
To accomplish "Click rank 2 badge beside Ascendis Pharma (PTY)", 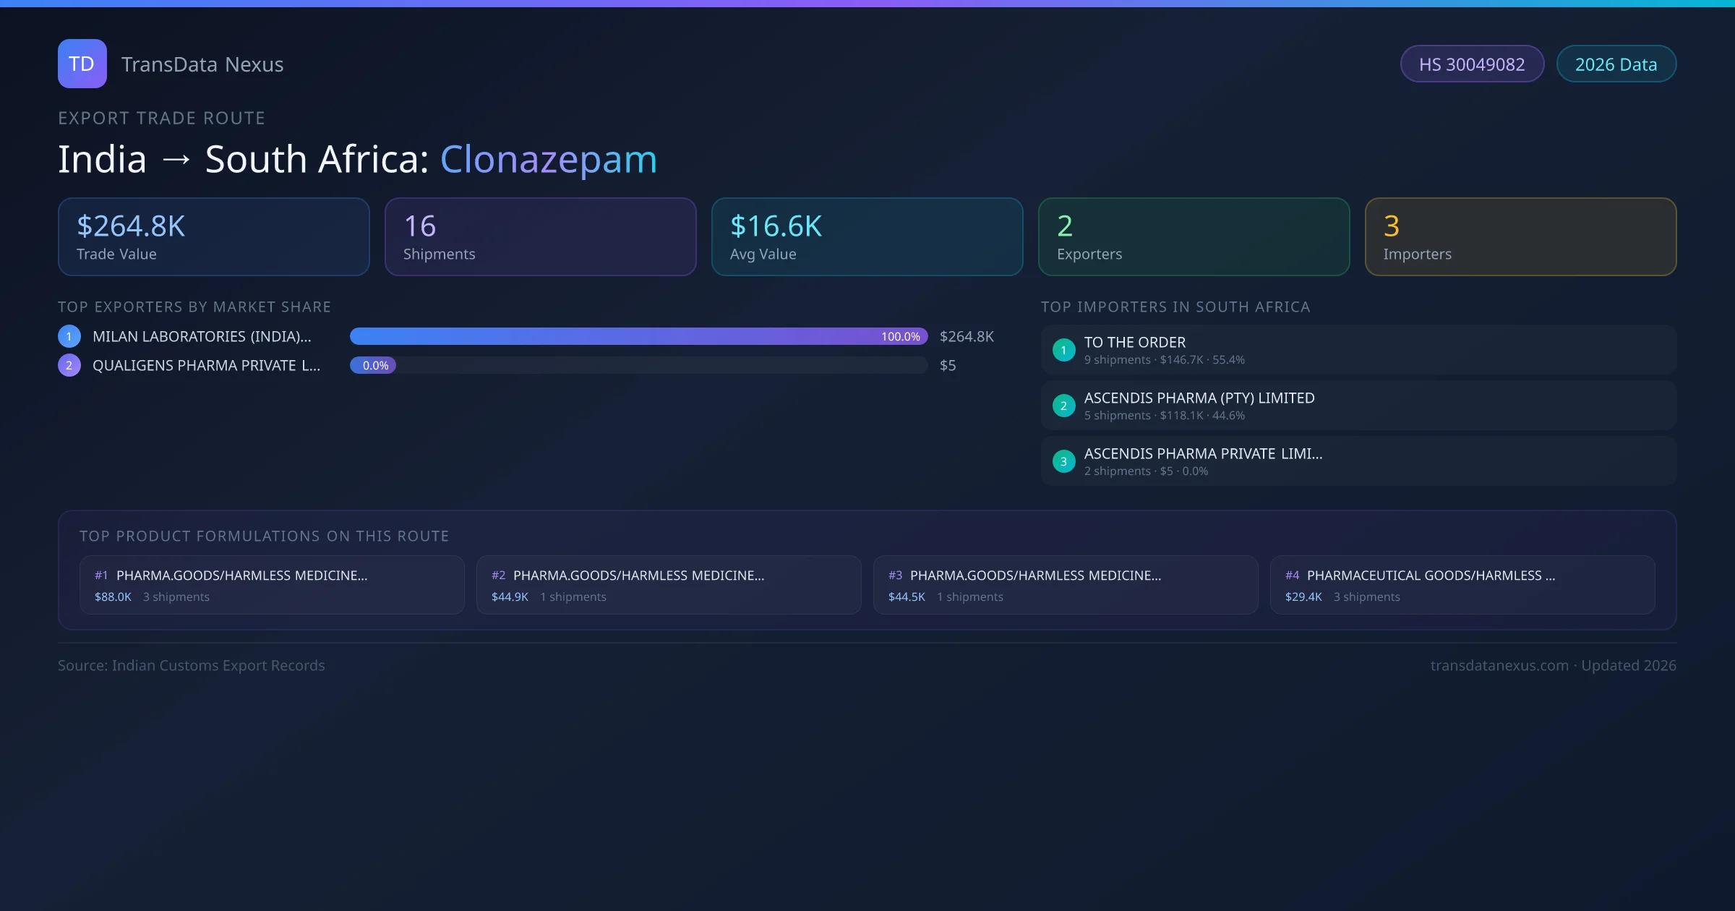I will [1063, 406].
